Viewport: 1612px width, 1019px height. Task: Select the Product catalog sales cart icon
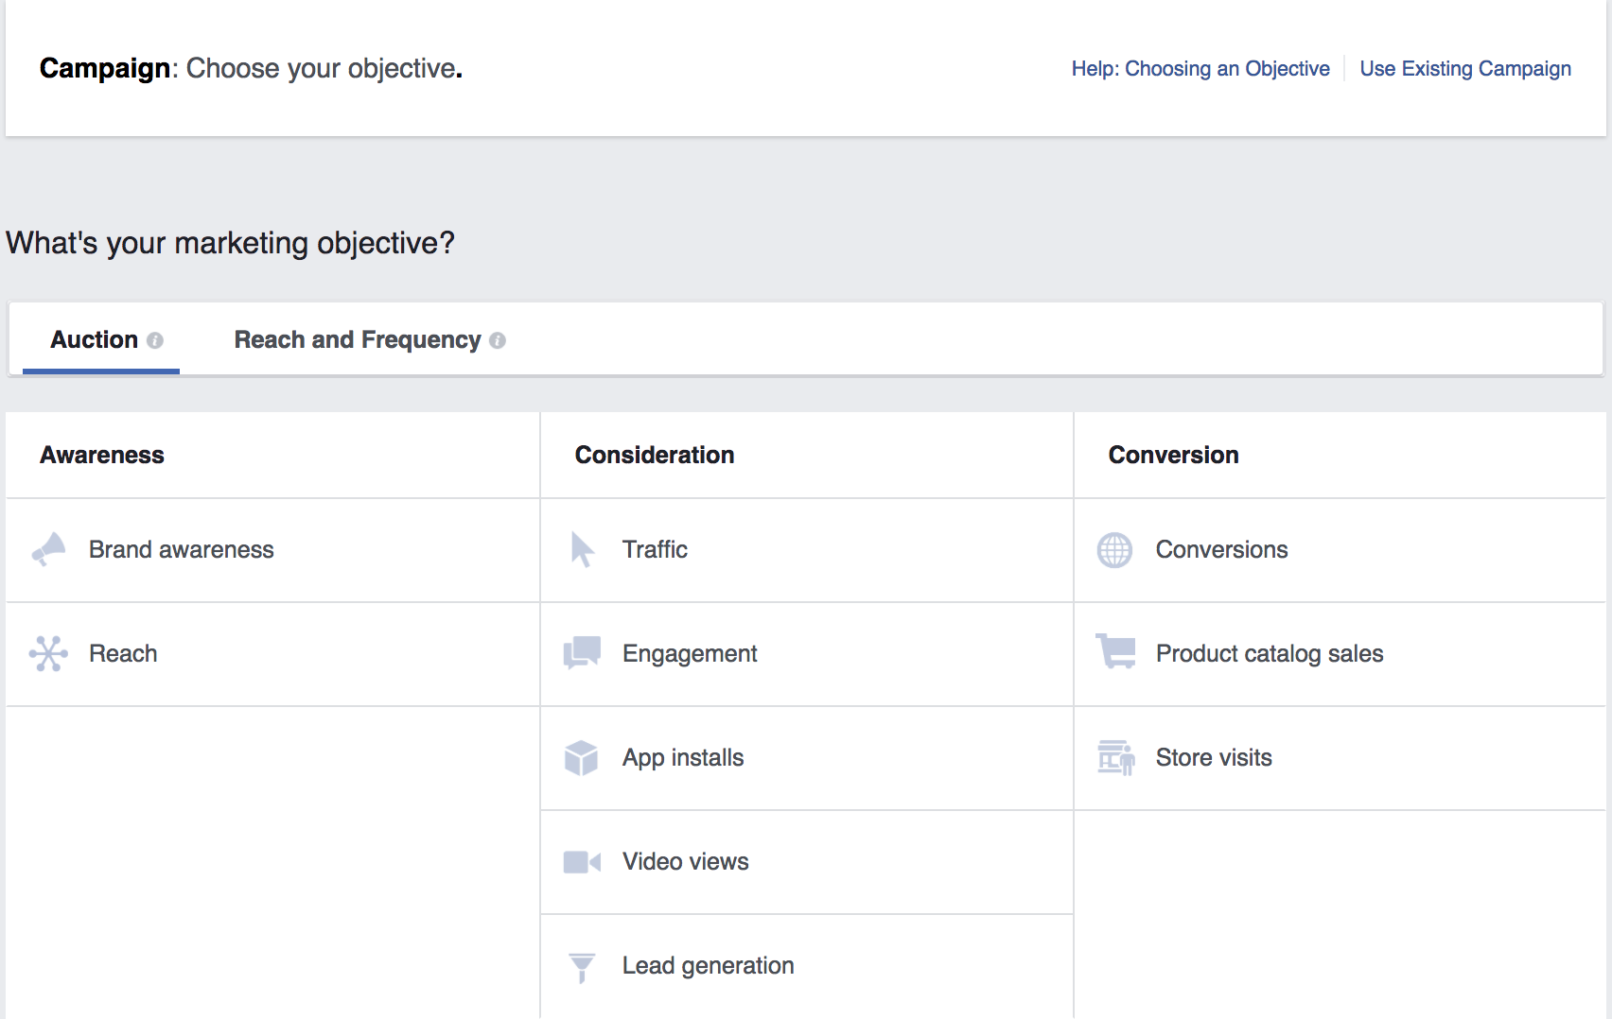tap(1116, 653)
